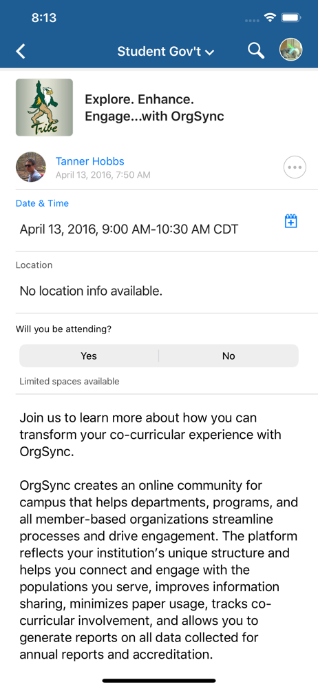Tap the post timestamp April 13, 7:50 AM

(x=103, y=175)
